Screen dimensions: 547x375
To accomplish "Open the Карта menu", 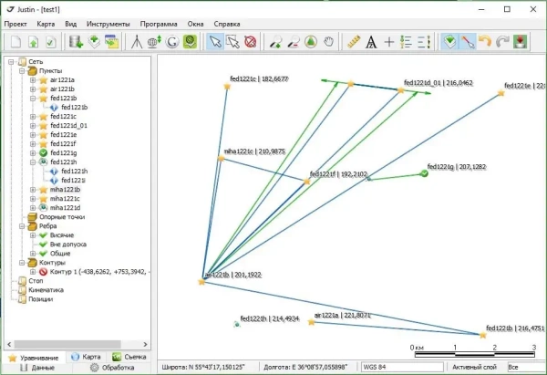I will click(x=46, y=24).
